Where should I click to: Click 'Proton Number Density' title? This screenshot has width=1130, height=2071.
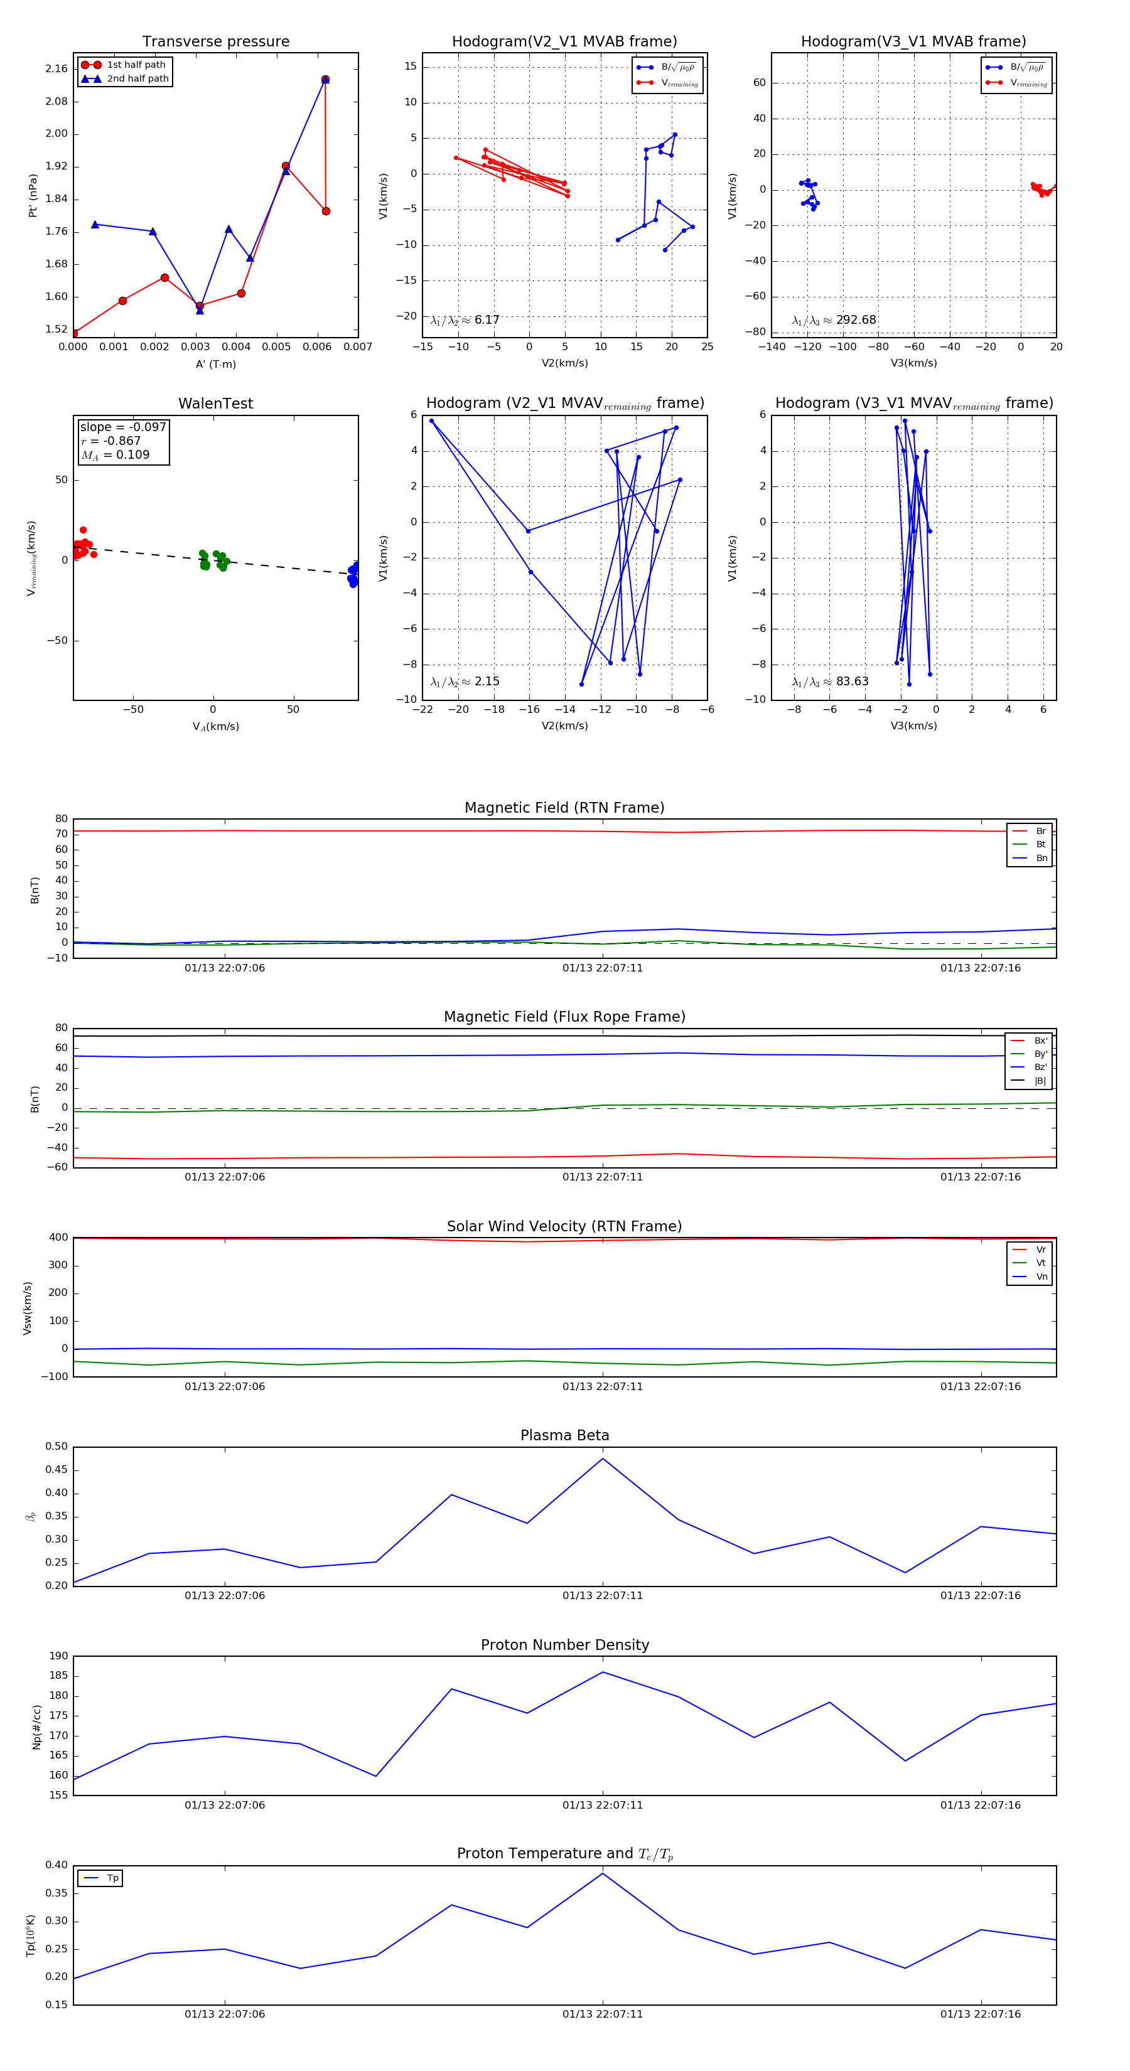click(564, 1645)
